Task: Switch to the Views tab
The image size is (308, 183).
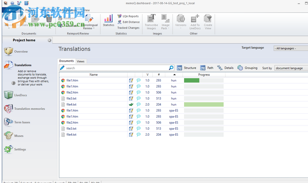Action: [x=80, y=61]
